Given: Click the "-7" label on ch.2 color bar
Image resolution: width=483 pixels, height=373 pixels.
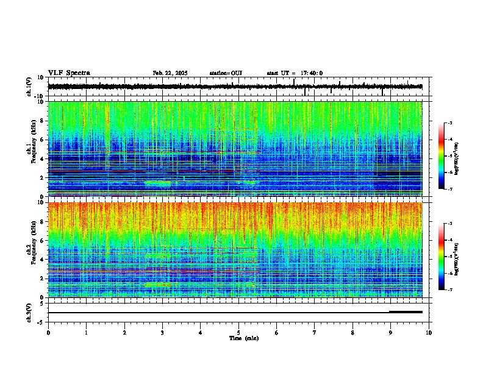Looking at the screenshot, I should 449,290.
